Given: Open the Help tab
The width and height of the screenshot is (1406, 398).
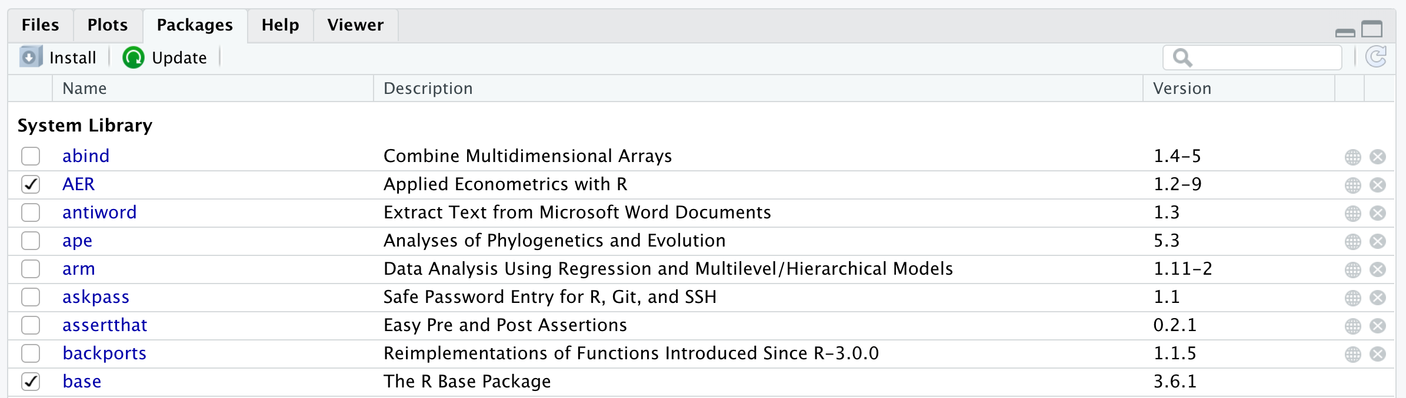Looking at the screenshot, I should pyautogui.click(x=280, y=25).
